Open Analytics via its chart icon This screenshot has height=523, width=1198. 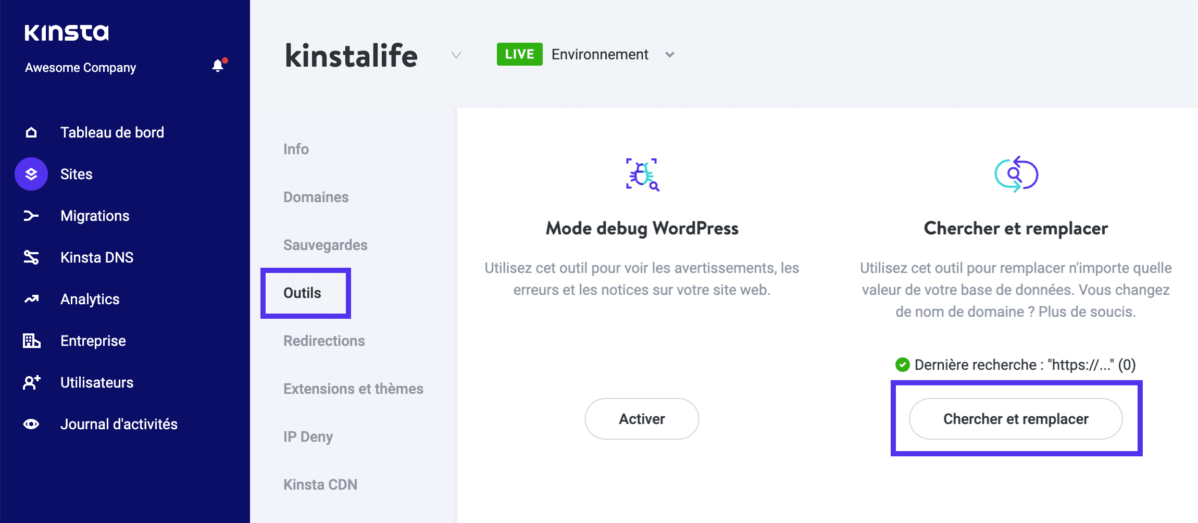(x=31, y=299)
